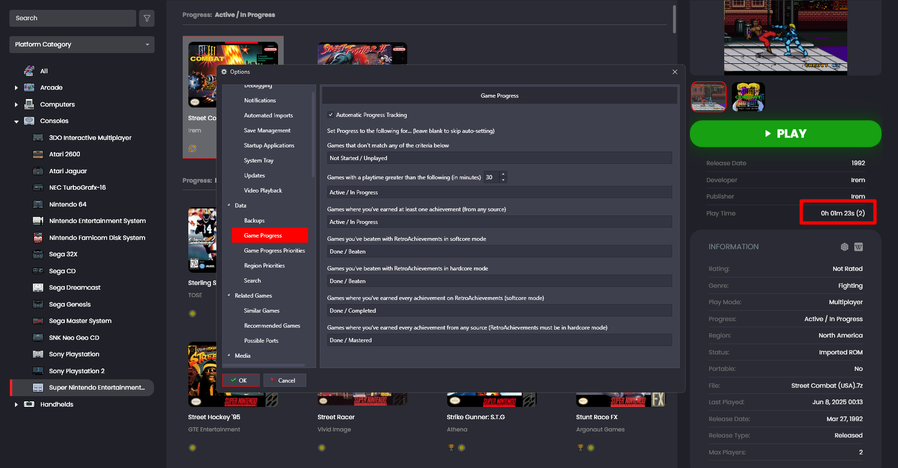
Task: Expand the Arcade tree node
Action: tap(16, 88)
